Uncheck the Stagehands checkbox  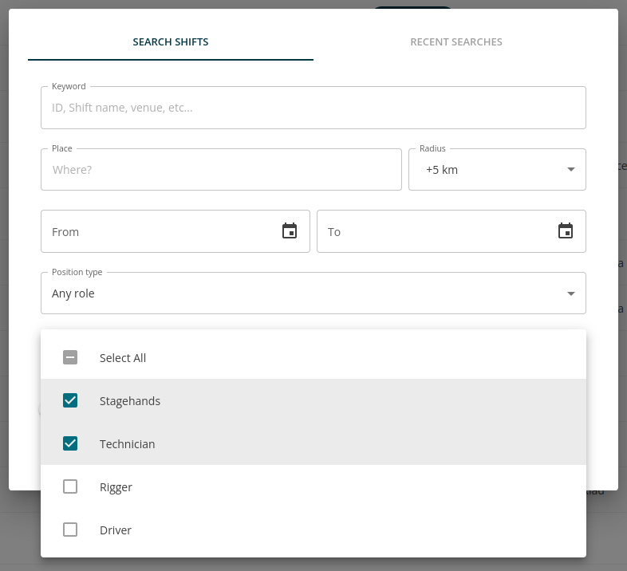(x=70, y=401)
